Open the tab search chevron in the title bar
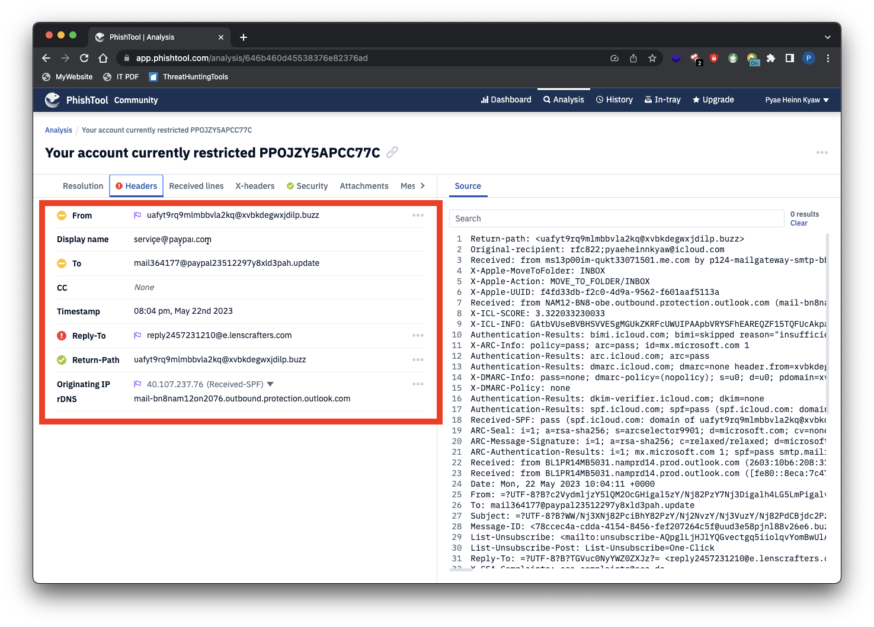 (x=828, y=37)
